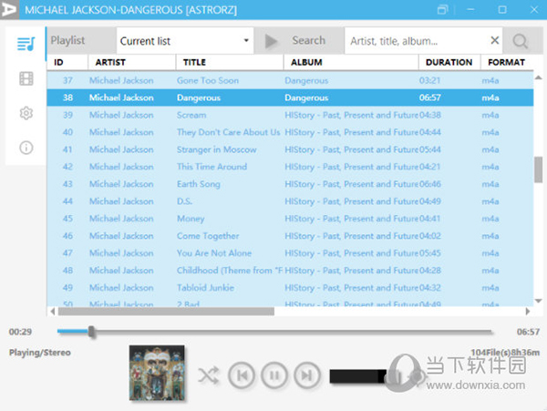The width and height of the screenshot is (547, 411).
Task: Select track "D.S."
Action: (184, 201)
